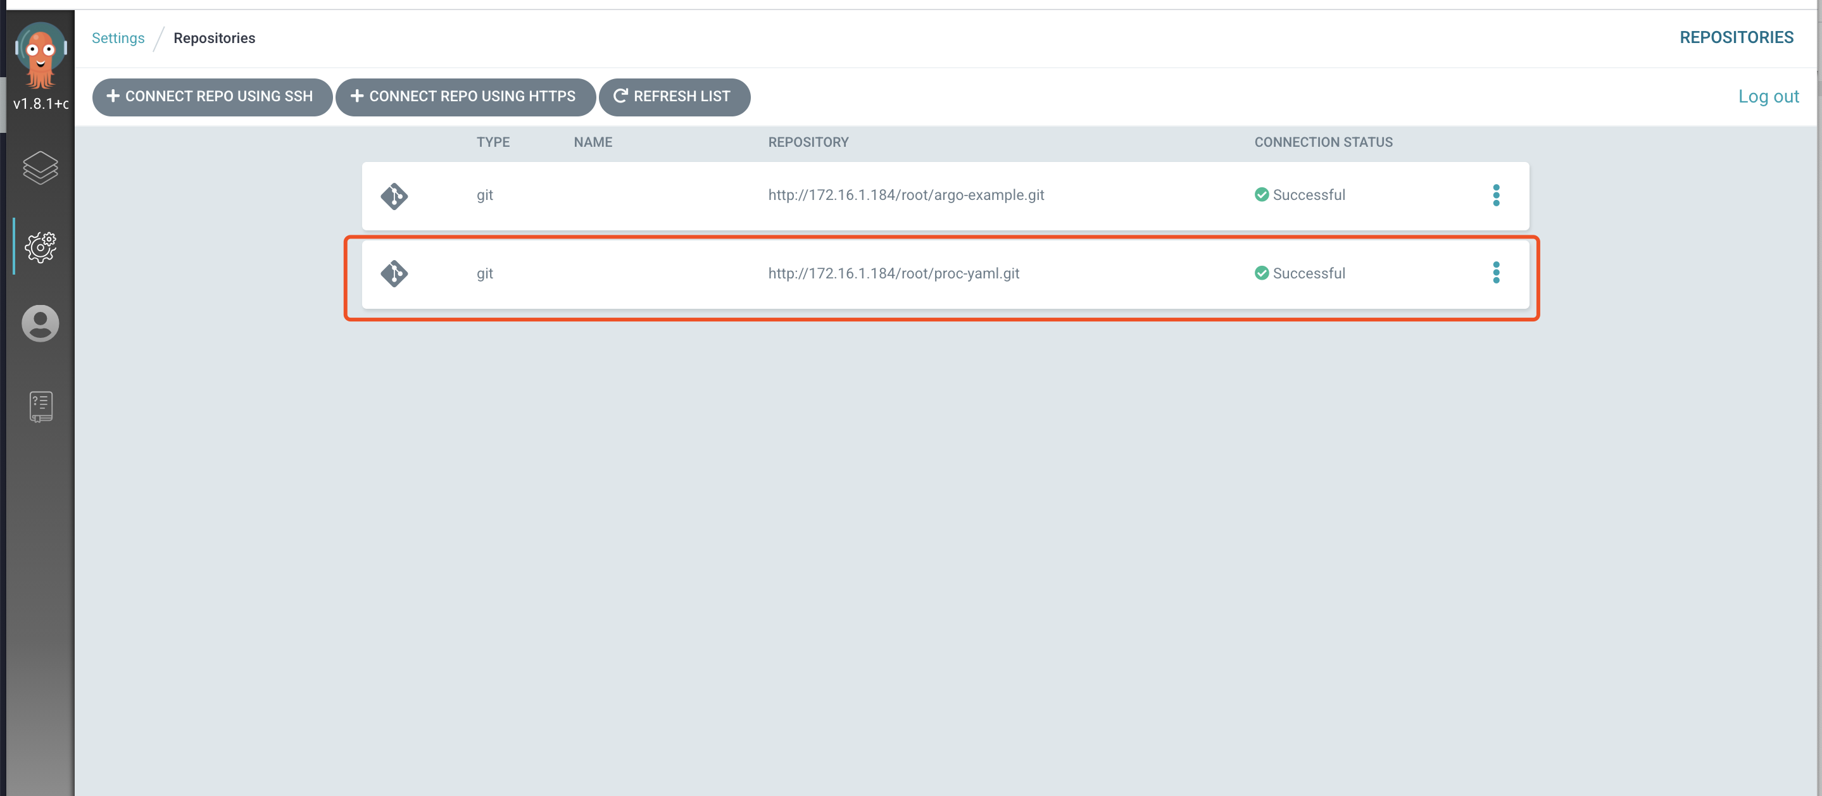Click the REPOSITORIES page title
The height and width of the screenshot is (796, 1822).
[x=1736, y=37]
